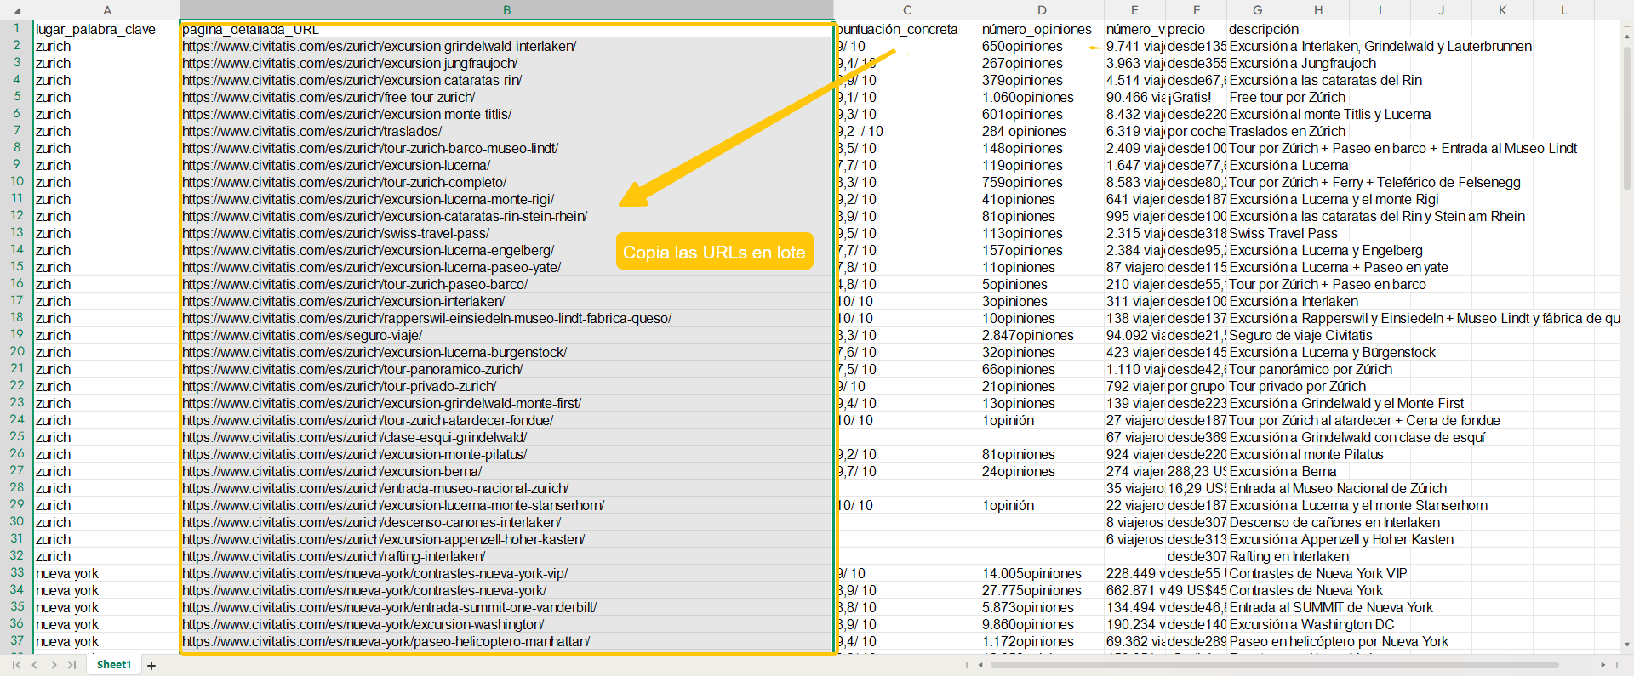The image size is (1634, 676).
Task: Select the URL cell ending free-tour-zurich/
Action: point(507,97)
